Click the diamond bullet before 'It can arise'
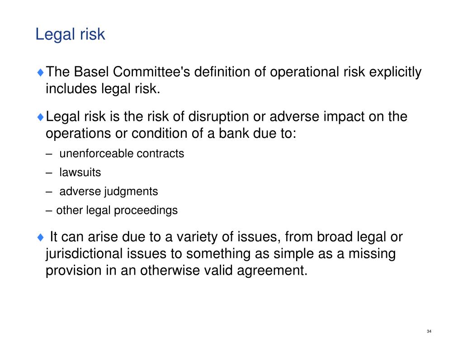This screenshot has height=347, width=463. [41, 237]
